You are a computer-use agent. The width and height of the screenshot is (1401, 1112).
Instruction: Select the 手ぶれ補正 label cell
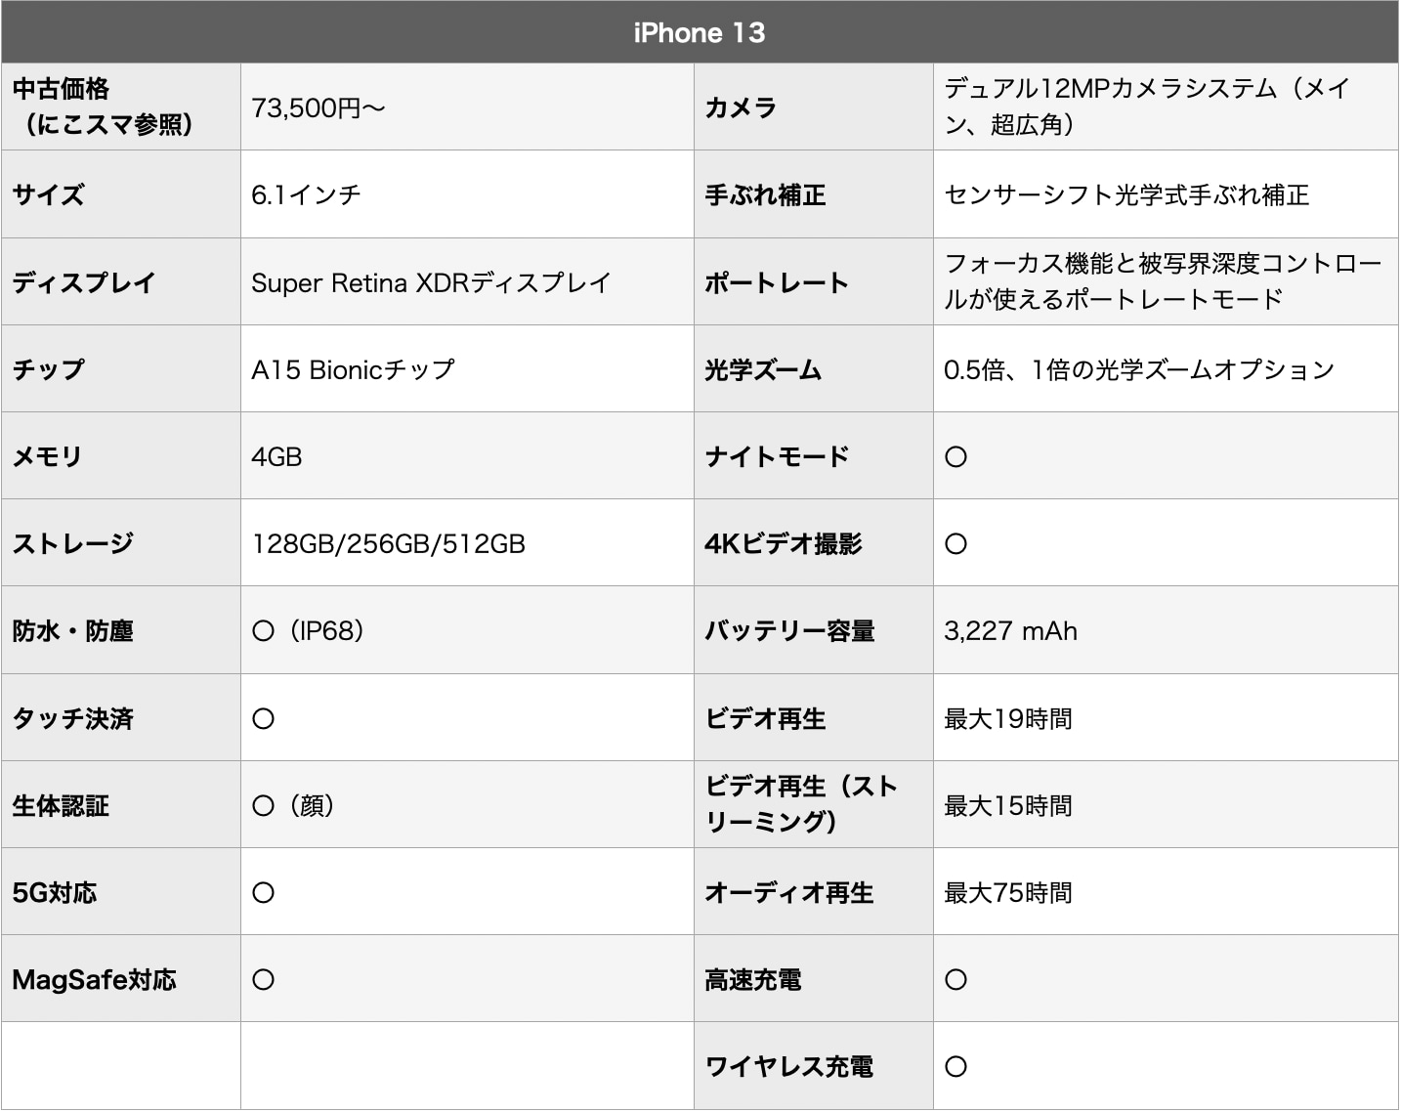tap(814, 194)
